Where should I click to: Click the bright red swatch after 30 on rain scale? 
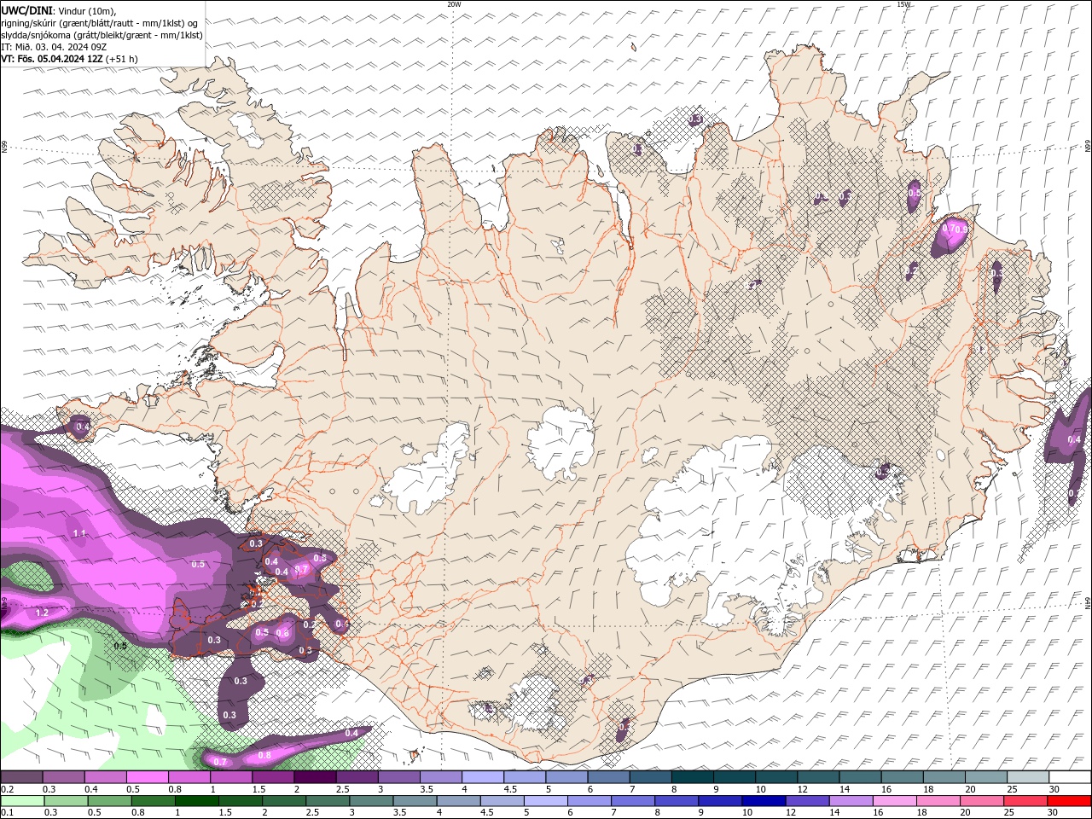point(1068,800)
